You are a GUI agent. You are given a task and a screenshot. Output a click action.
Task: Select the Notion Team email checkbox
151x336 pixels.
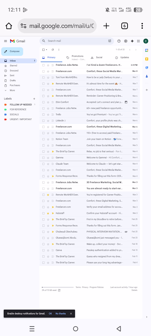point(43,139)
